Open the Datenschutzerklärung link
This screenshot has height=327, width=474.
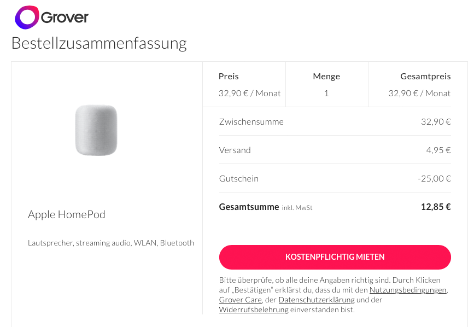pyautogui.click(x=316, y=300)
